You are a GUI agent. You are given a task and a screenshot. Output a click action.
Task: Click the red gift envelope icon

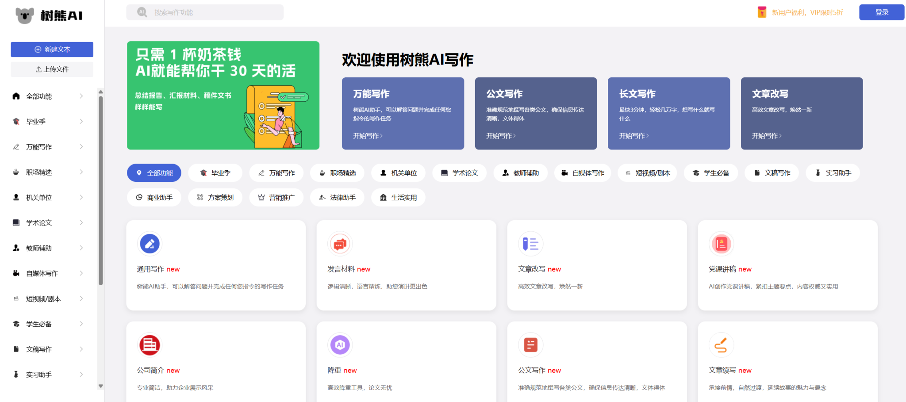[x=762, y=12]
